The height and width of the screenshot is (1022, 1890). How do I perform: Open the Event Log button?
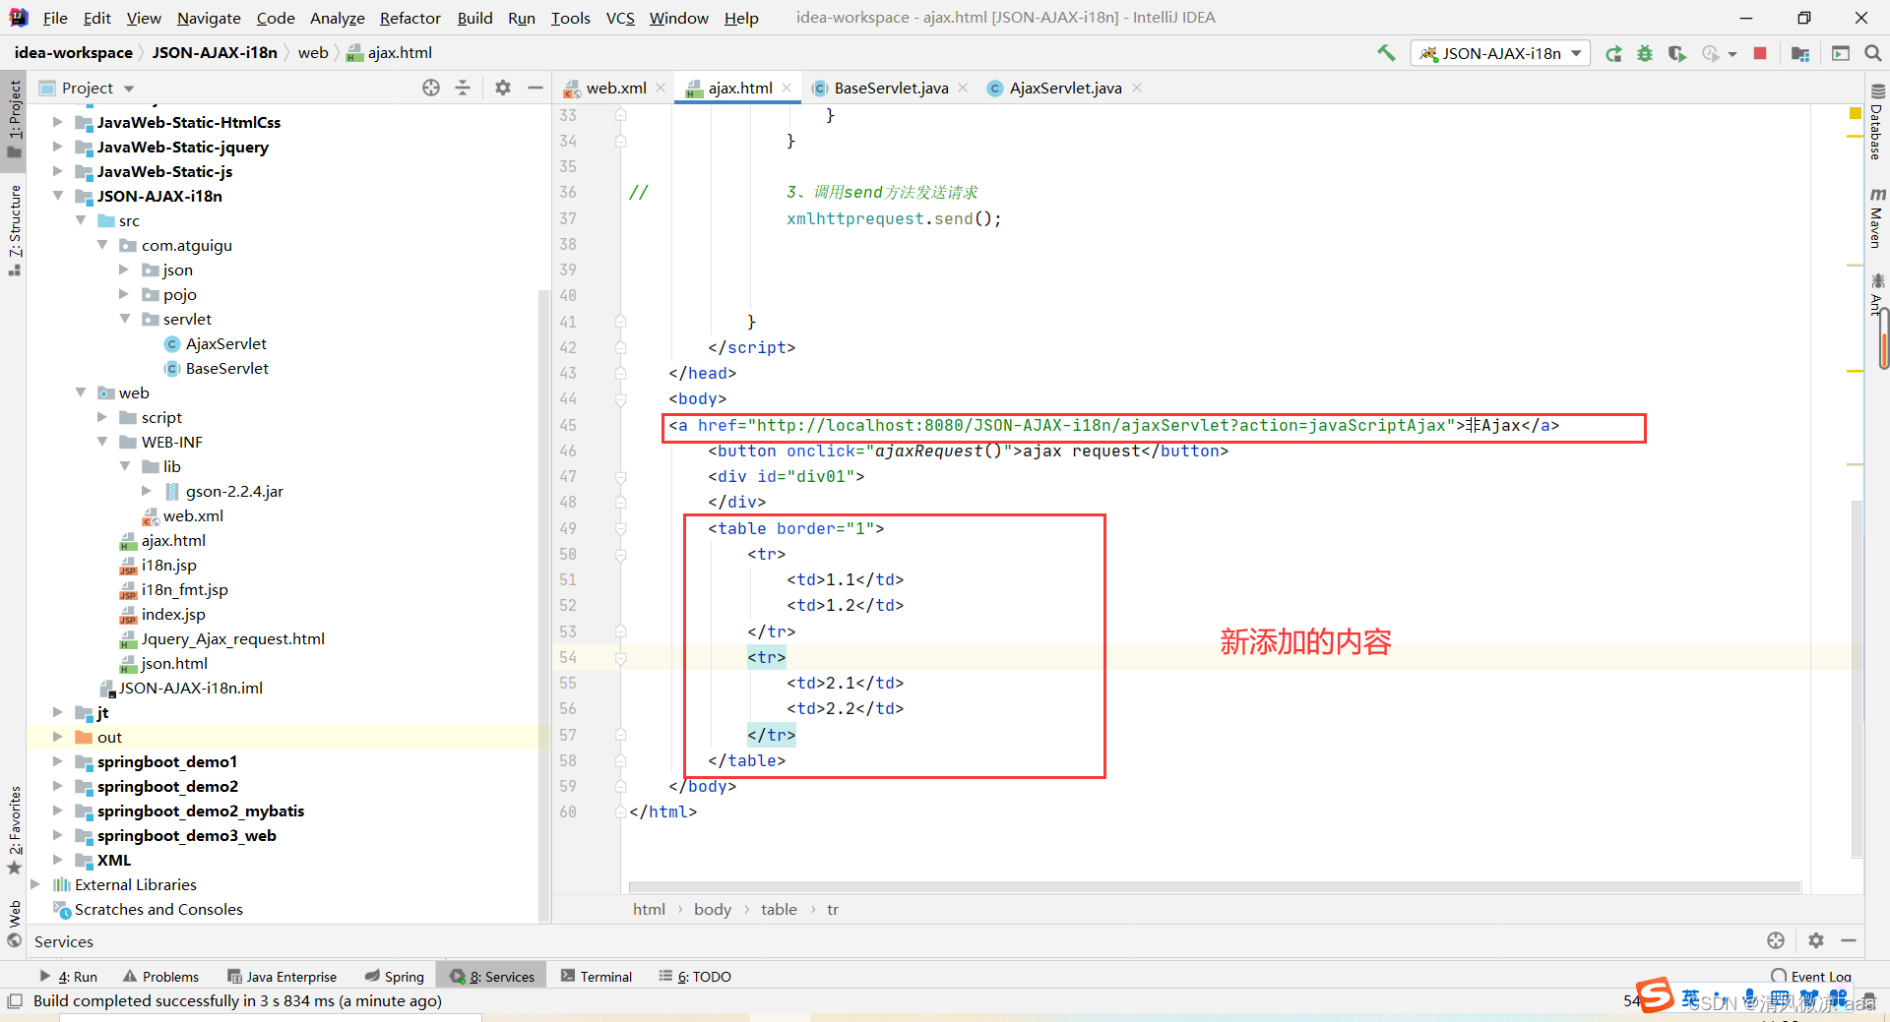pos(1811,976)
